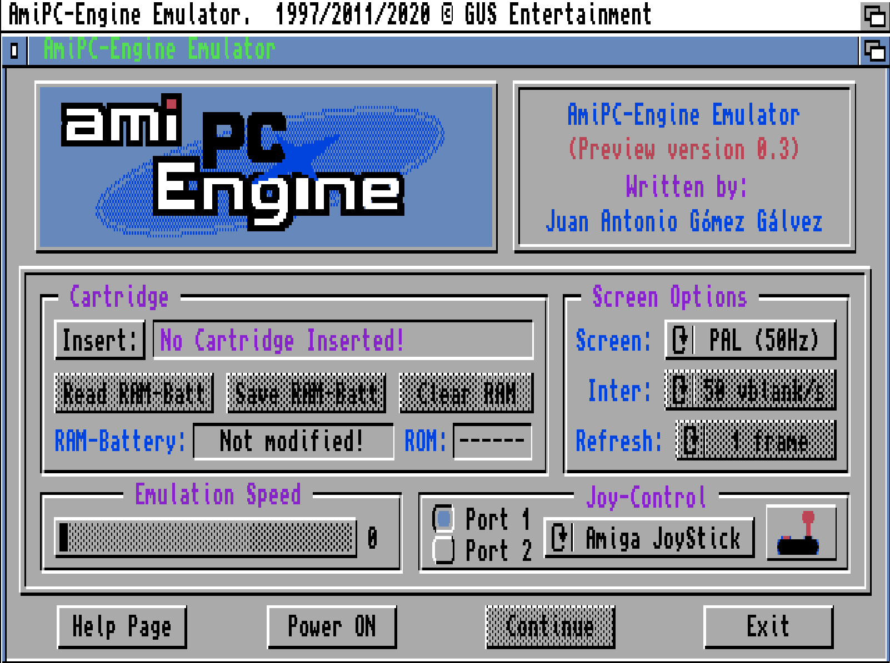Click the 'Refresh:' label
The width and height of the screenshot is (890, 663).
point(619,441)
